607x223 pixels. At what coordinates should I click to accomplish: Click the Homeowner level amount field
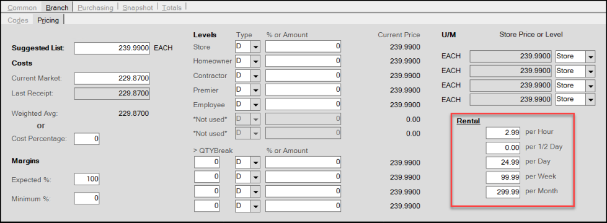coord(303,61)
